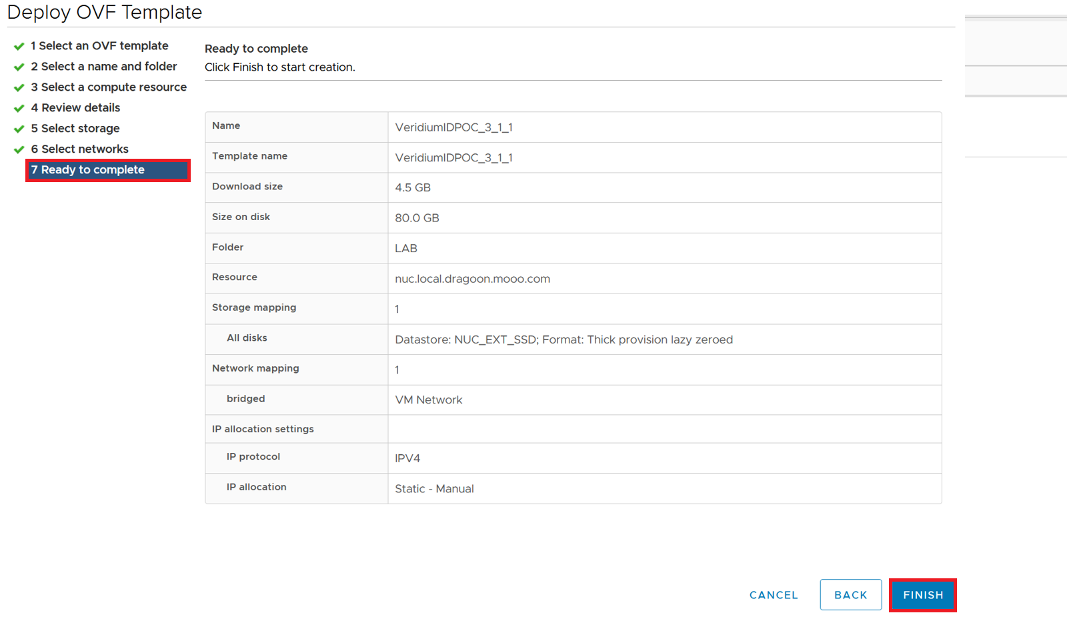Click the FINISH button

point(923,595)
